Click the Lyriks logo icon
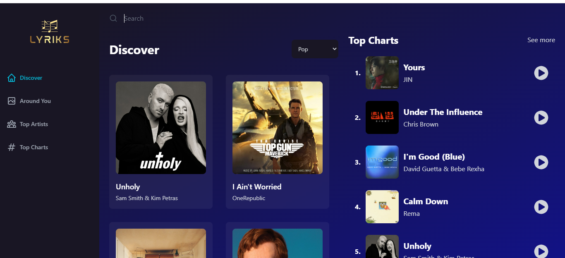 point(50,31)
